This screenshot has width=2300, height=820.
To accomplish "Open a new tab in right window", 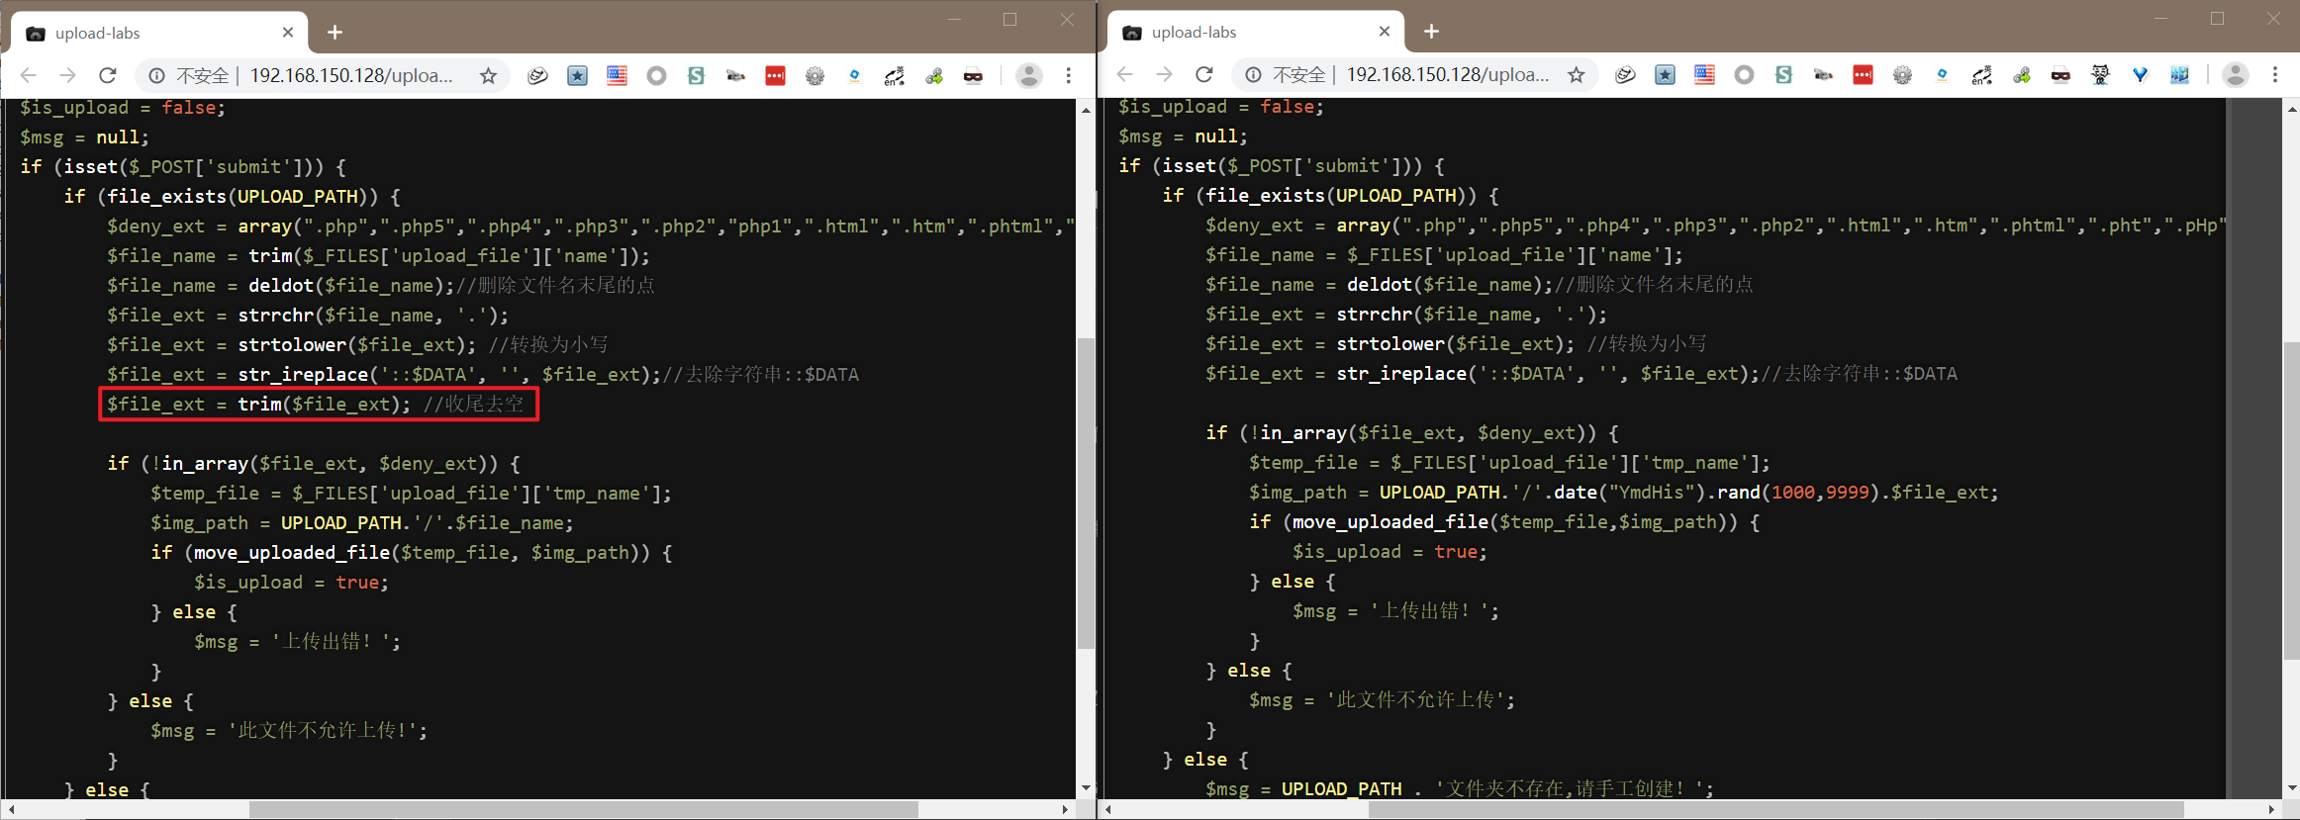I will (x=1432, y=32).
